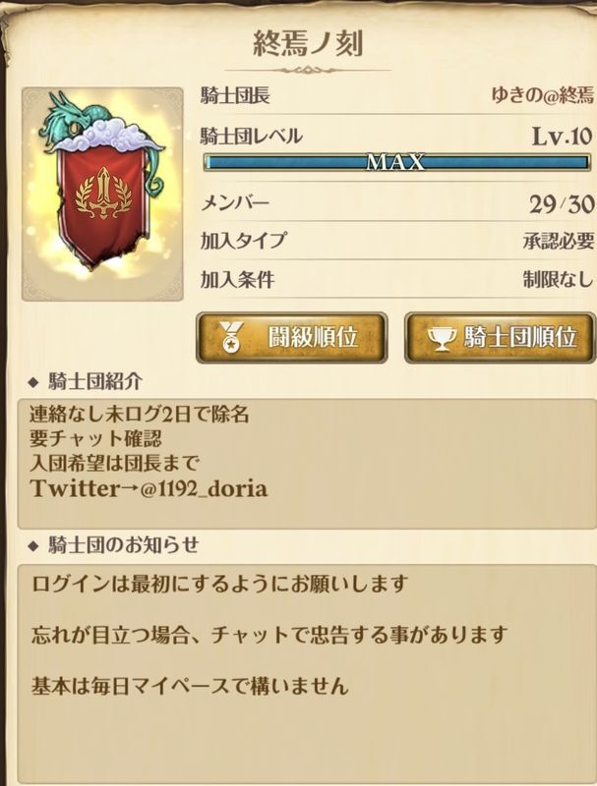This screenshot has width=597, height=786.
Task: Tap the medal icon on 闘級順位
Action: (x=232, y=337)
